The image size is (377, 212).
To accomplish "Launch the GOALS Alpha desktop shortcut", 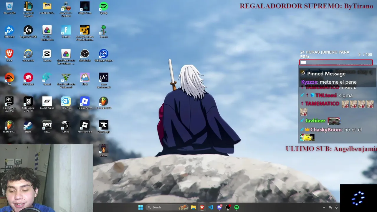I will pos(47,103).
